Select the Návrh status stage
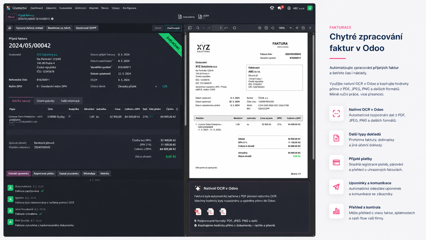This screenshot has height=240, width=426. click(x=158, y=28)
